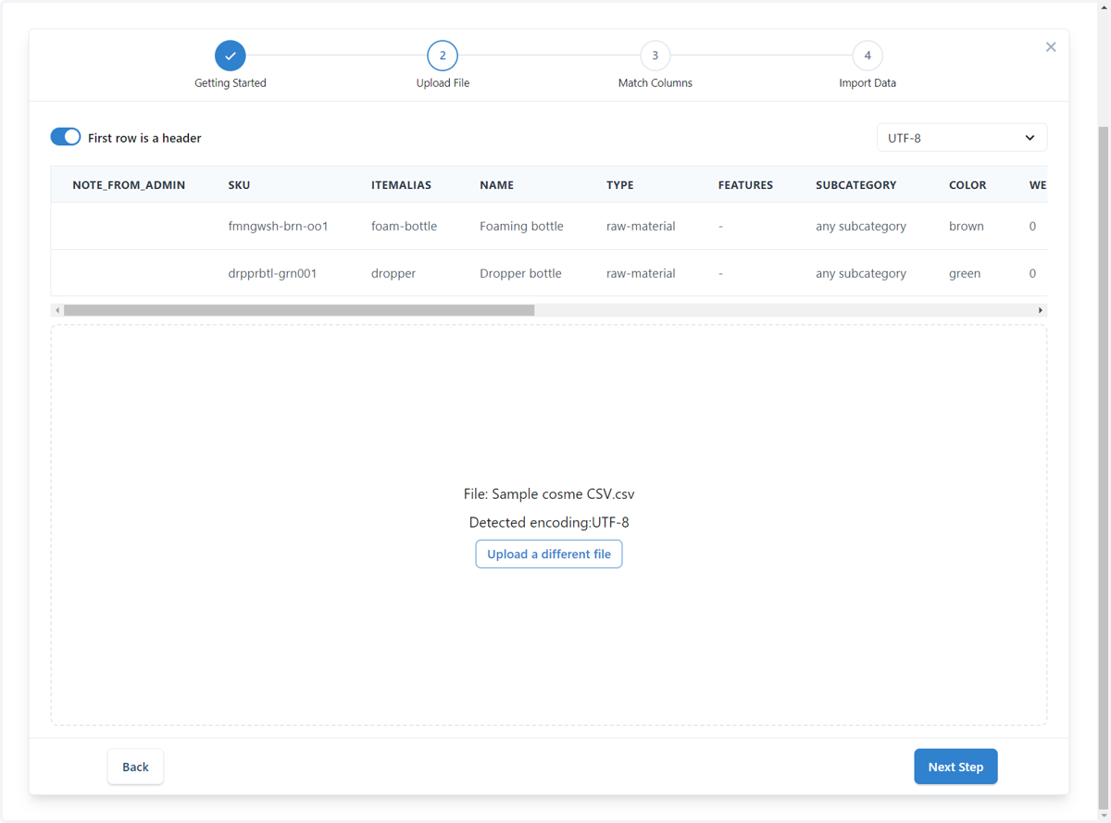Click any subcategory in the Foaming bottle row

pos(861,226)
